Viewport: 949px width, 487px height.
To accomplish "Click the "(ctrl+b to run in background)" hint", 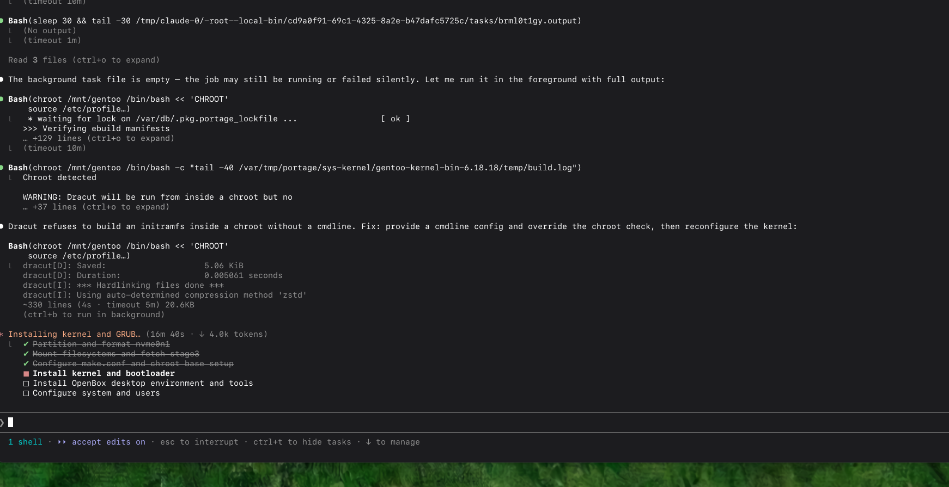I will (94, 315).
